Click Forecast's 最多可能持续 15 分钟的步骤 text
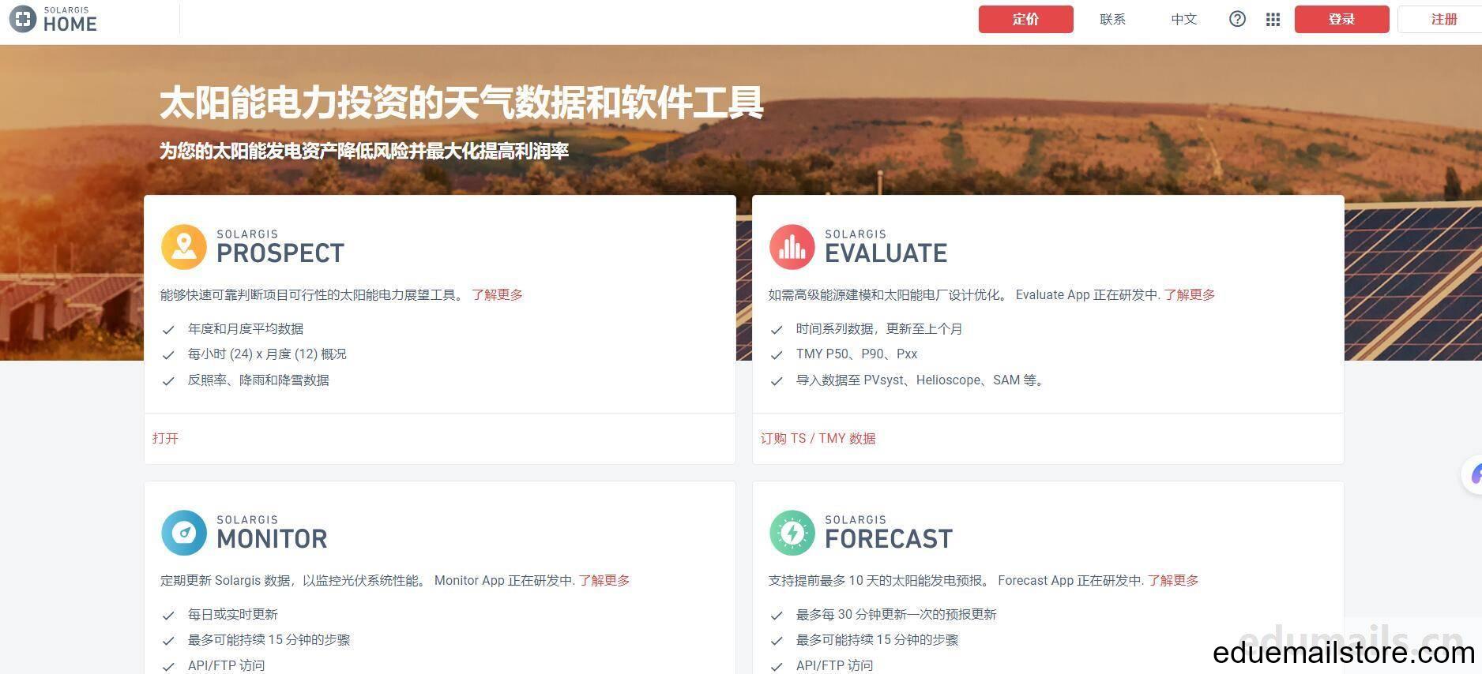This screenshot has width=1482, height=674. coord(877,639)
